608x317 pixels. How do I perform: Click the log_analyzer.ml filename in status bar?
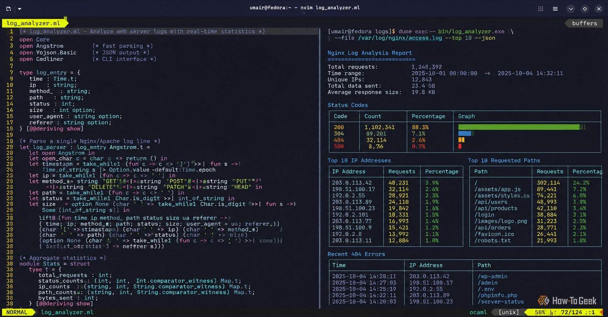pos(67,312)
